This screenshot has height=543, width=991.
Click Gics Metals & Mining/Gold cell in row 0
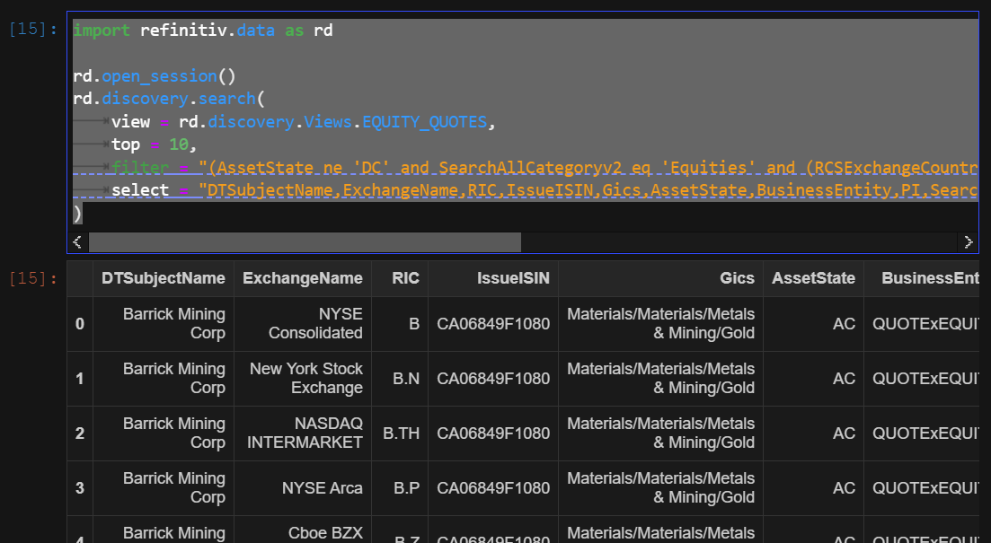(x=660, y=324)
